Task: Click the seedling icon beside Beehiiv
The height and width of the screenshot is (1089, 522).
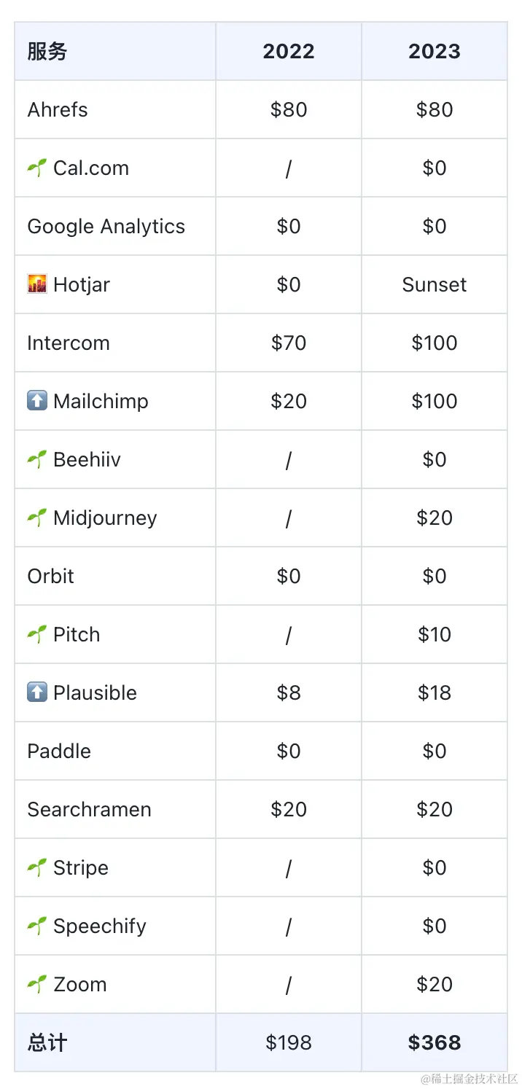Action: (37, 460)
